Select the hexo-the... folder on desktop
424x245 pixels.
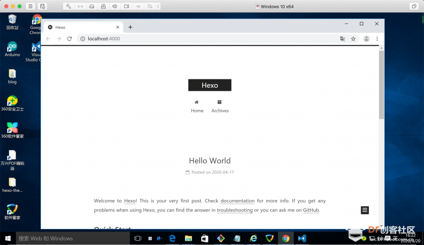pyautogui.click(x=12, y=185)
